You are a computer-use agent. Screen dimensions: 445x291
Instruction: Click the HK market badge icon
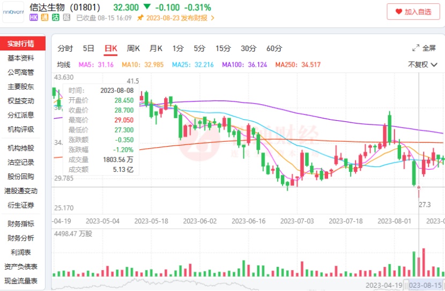34,18
